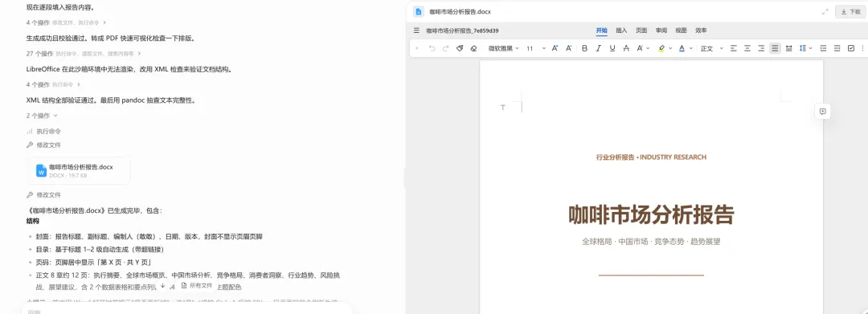Click the 所有文件 button
The image size is (868, 314).
(x=197, y=286)
